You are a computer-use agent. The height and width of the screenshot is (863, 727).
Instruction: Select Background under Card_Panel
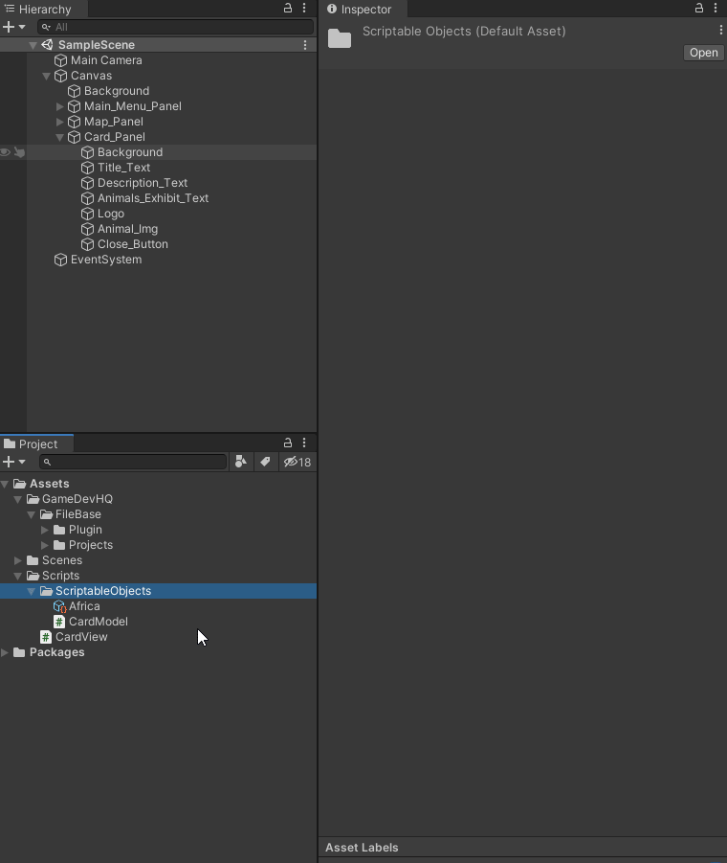point(130,152)
